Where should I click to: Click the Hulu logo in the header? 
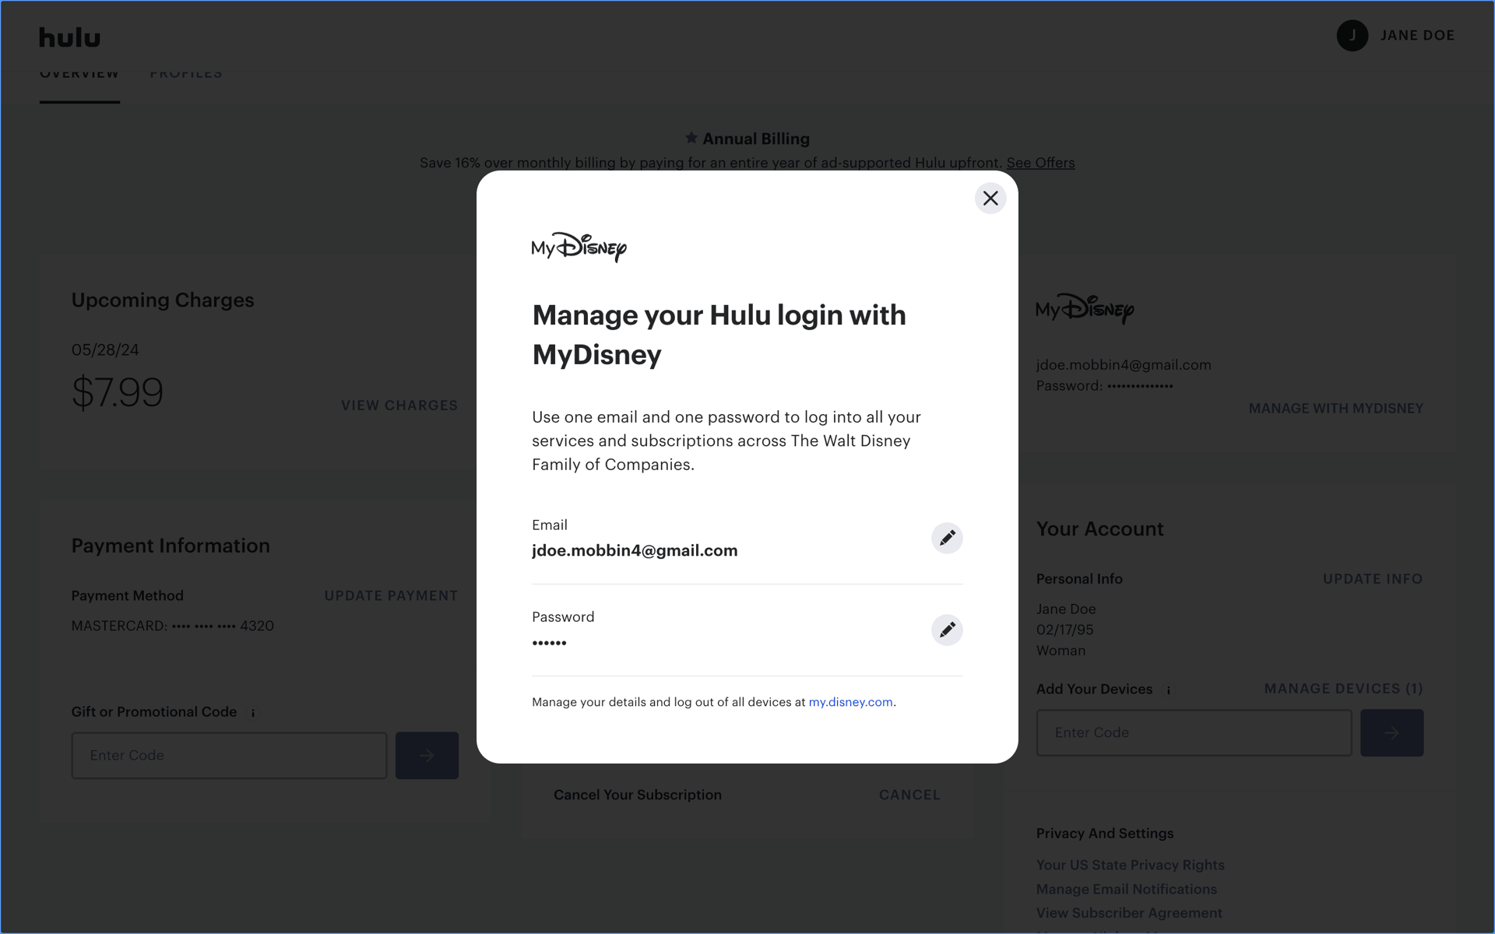pyautogui.click(x=70, y=37)
